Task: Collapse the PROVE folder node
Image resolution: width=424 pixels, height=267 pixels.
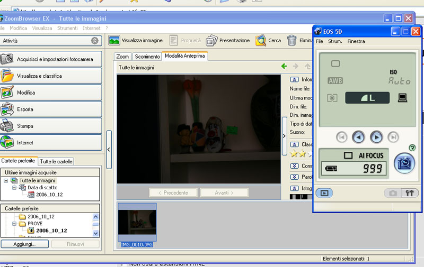Action: [x=14, y=224]
